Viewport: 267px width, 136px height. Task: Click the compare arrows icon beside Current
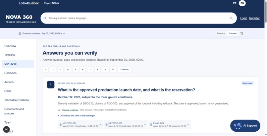[x=242, y=34]
